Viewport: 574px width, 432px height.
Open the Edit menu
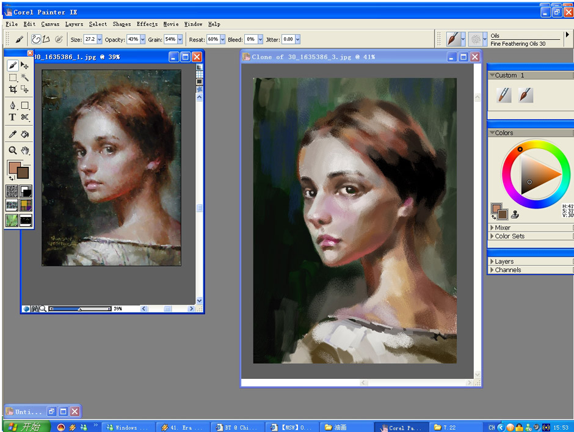29,24
